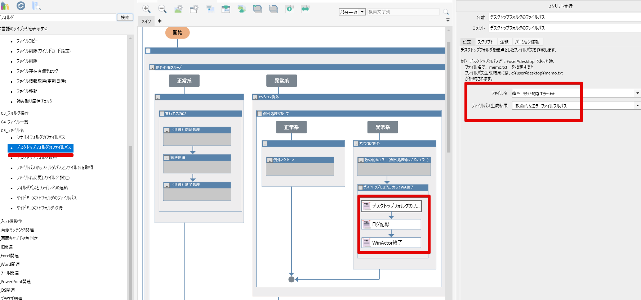Collapse the 実行アクション group box
The height and width of the screenshot is (300, 641).
(162, 114)
